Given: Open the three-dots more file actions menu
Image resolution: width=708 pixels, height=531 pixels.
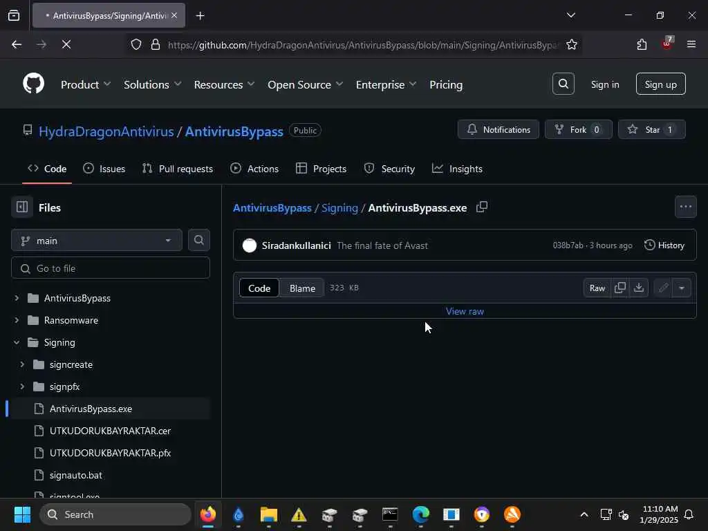Looking at the screenshot, I should pyautogui.click(x=685, y=207).
